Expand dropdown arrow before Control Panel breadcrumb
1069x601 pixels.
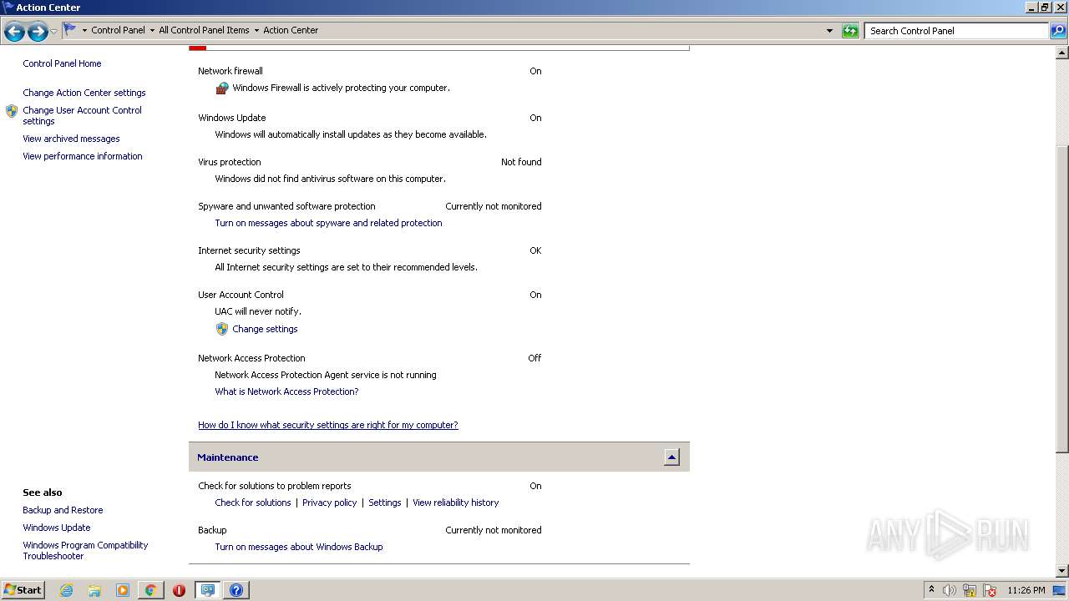[84, 31]
